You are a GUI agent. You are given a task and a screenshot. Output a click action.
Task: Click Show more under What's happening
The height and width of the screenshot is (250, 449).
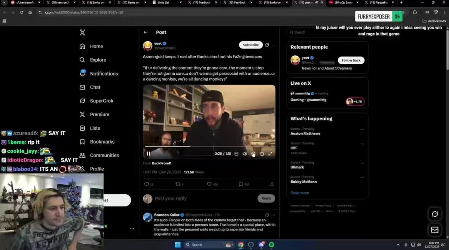[300, 193]
